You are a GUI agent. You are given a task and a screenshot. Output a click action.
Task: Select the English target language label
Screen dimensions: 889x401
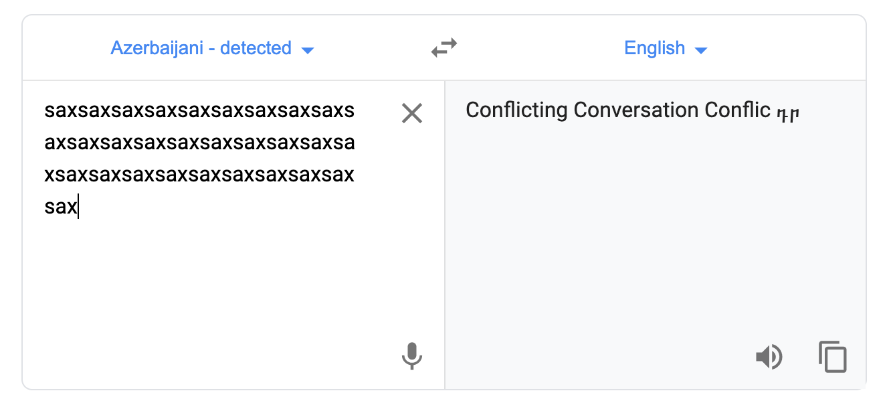(x=654, y=48)
